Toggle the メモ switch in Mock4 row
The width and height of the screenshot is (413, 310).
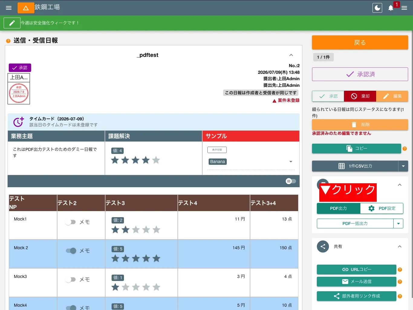pyautogui.click(x=71, y=308)
